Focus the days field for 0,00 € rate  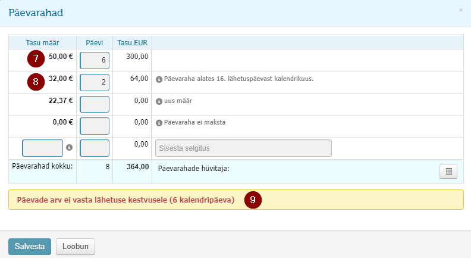pyautogui.click(x=95, y=126)
